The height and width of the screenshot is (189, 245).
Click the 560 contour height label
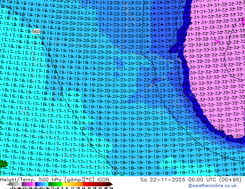coord(36,32)
